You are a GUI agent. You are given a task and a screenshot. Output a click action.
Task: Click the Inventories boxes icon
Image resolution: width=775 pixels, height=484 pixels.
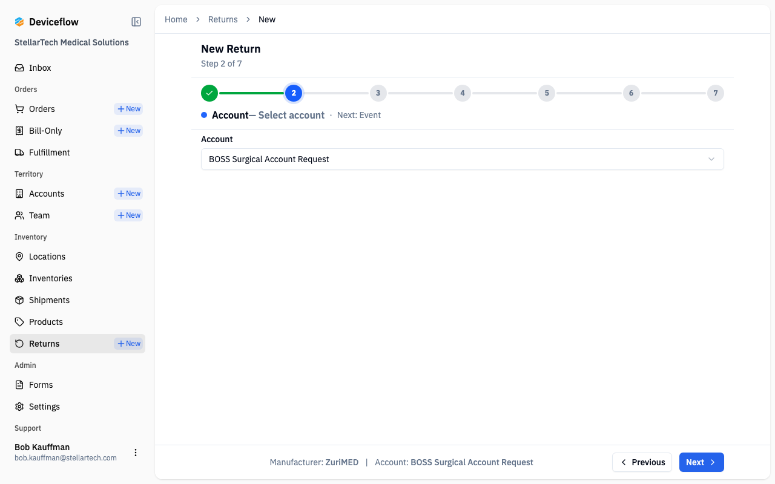[19, 278]
